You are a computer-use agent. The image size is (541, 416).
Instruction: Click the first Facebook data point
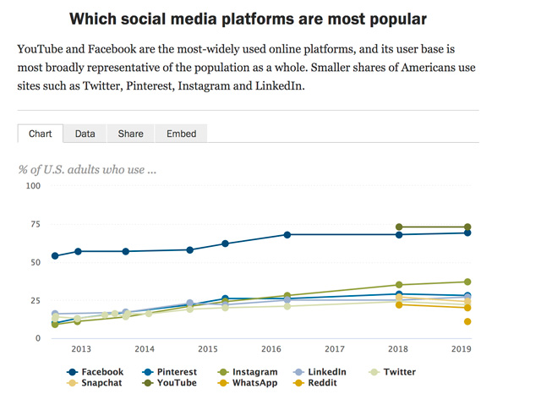point(55,255)
